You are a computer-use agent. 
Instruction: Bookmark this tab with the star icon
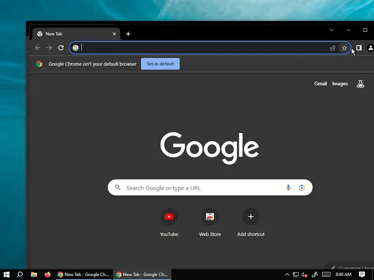pos(344,48)
